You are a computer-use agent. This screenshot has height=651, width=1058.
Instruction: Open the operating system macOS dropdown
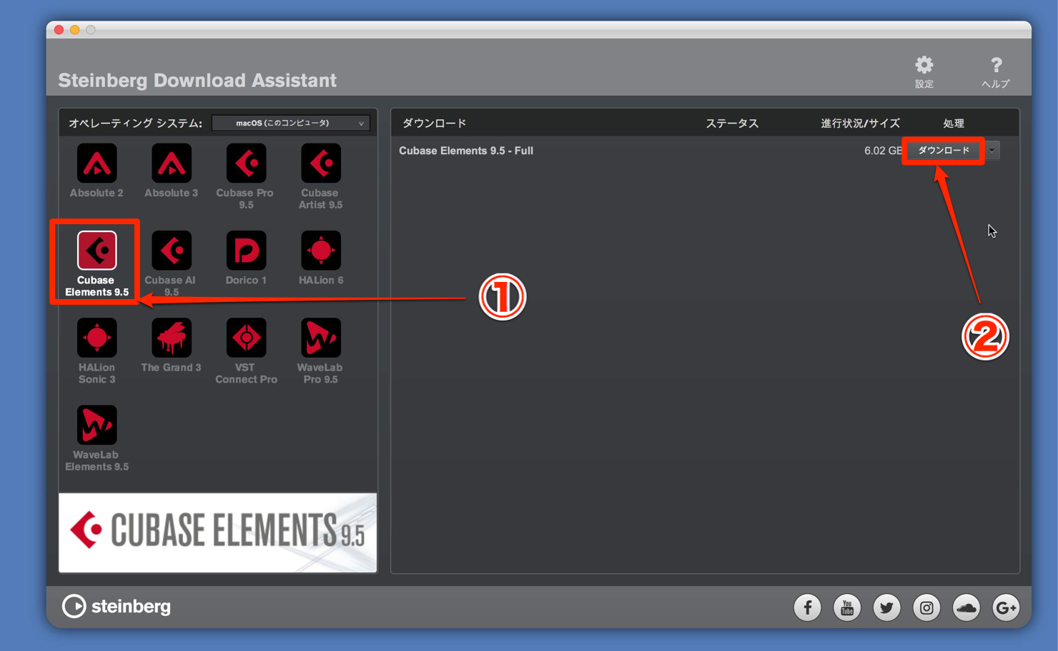(x=291, y=123)
